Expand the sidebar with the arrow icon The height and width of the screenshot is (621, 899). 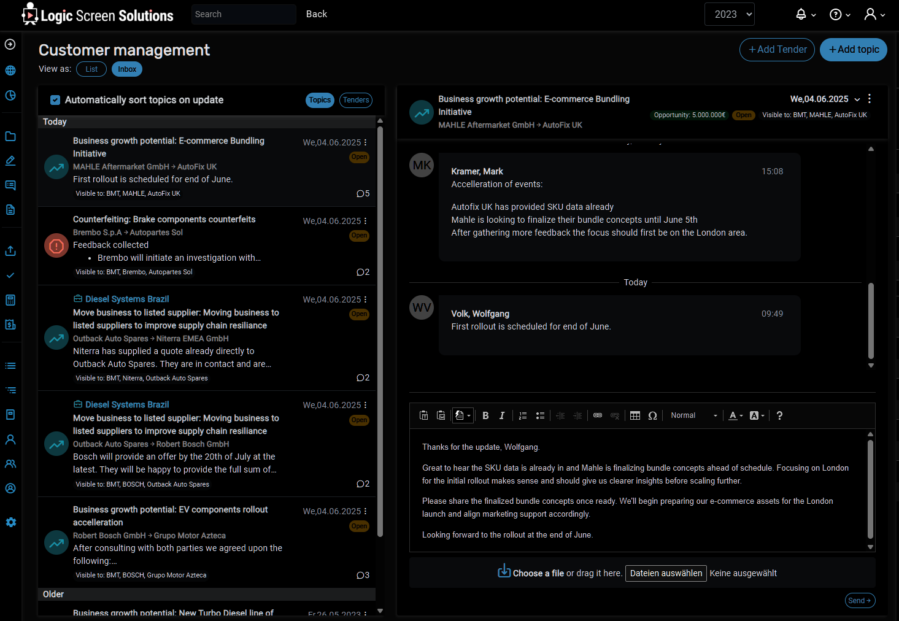10,44
